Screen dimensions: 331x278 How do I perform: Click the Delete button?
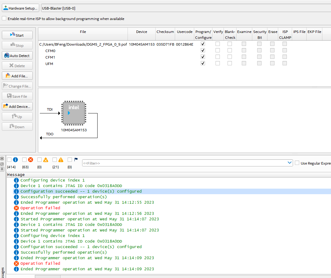pyautogui.click(x=17, y=66)
